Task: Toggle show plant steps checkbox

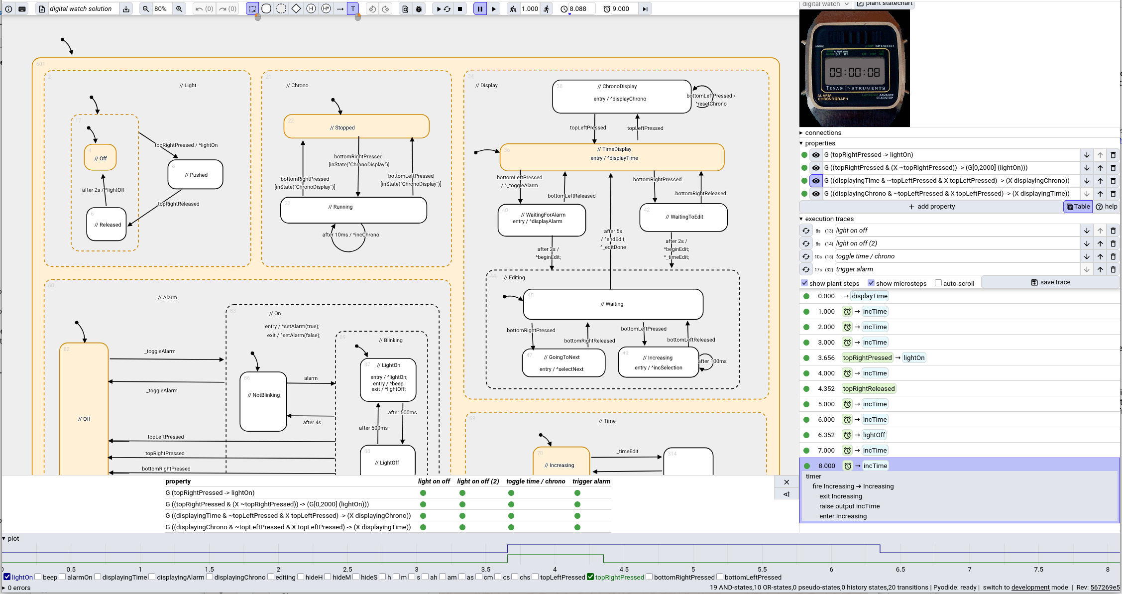Action: pos(804,283)
